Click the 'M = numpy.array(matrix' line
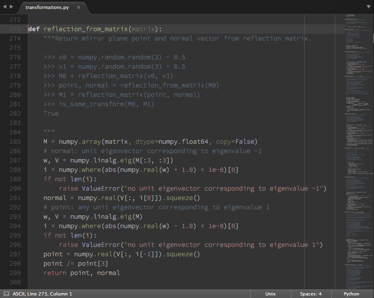The image size is (374, 298). click(150, 142)
